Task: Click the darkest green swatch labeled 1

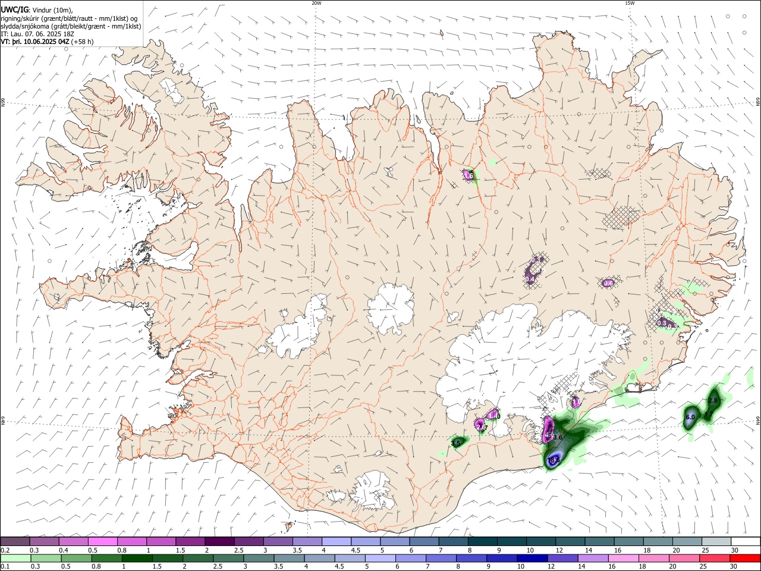Action: tap(137, 558)
